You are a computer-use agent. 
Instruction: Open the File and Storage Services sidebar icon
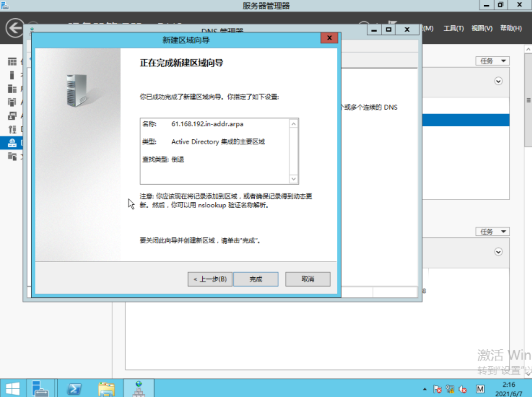pyautogui.click(x=12, y=156)
